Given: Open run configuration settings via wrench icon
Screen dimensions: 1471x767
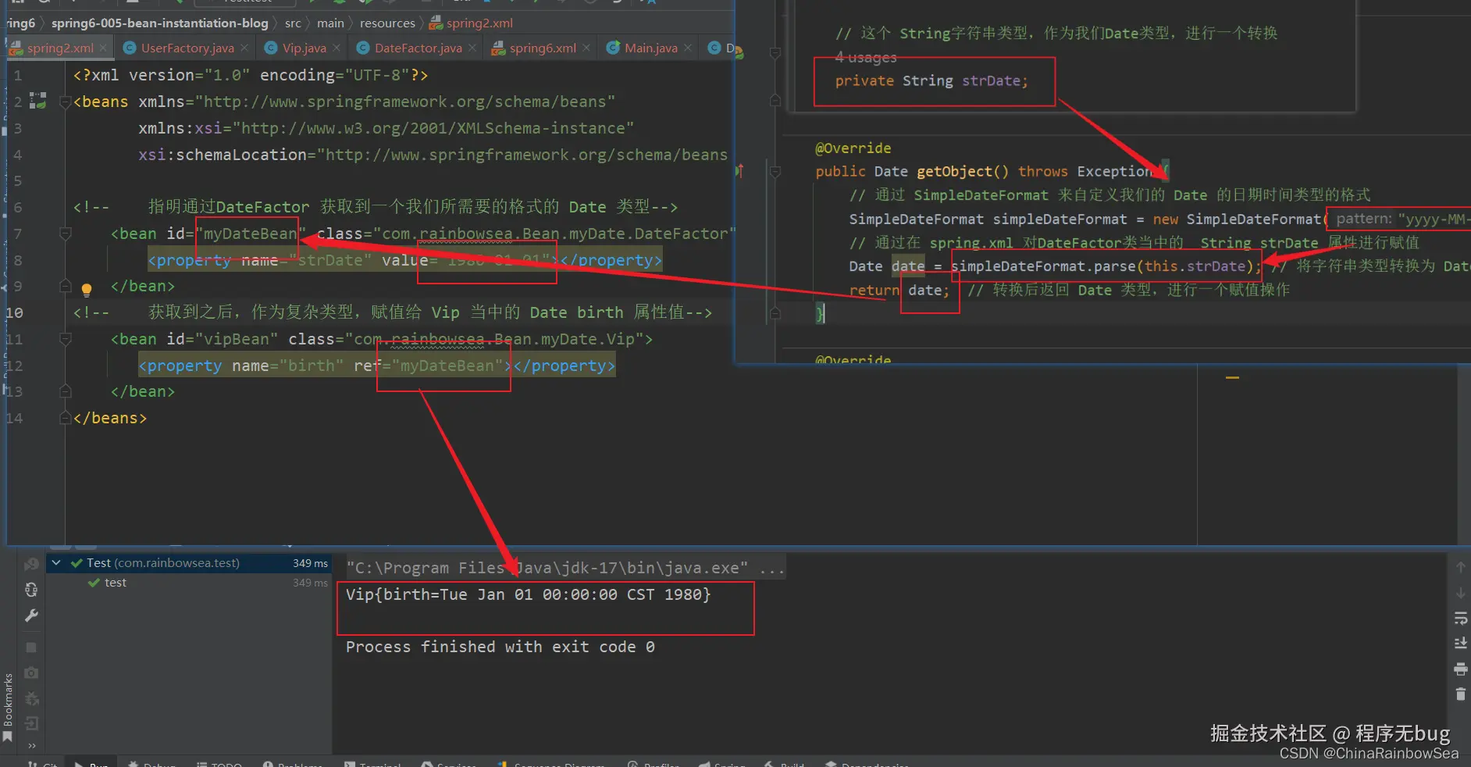Looking at the screenshot, I should click(x=31, y=616).
